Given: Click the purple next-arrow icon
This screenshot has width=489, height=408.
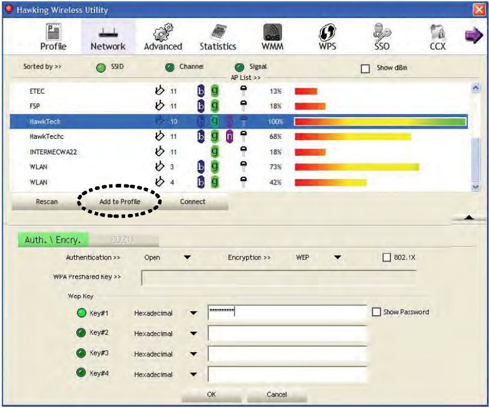Looking at the screenshot, I should tap(474, 35).
